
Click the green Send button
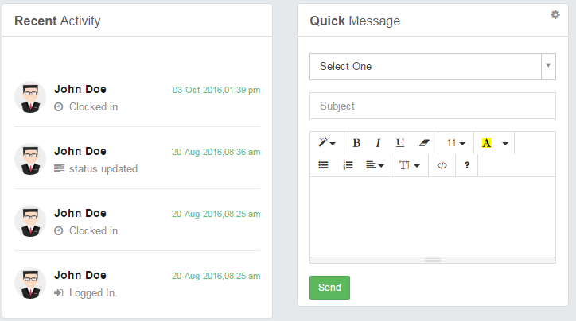tap(329, 288)
